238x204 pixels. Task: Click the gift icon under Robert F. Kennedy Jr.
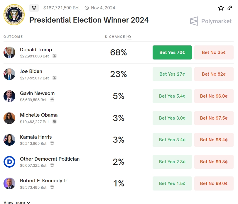[52, 187]
